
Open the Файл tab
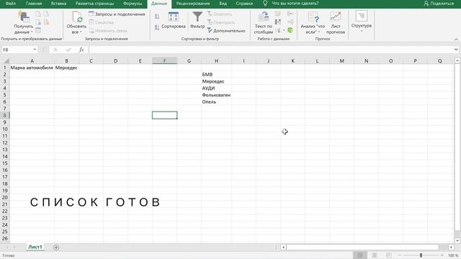[11, 4]
